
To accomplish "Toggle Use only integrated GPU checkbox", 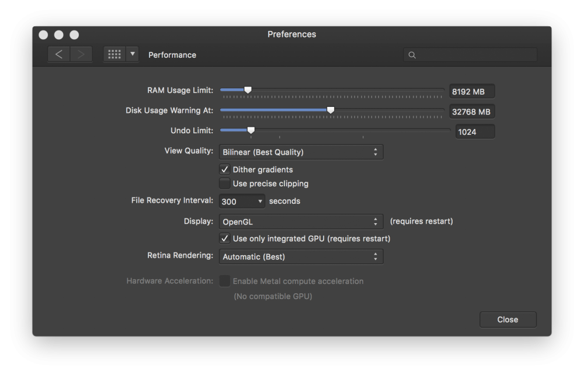I will click(225, 238).
